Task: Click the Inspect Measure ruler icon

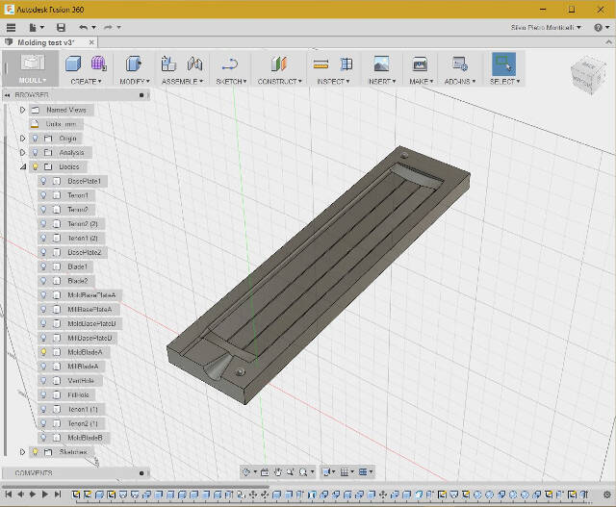Action: point(321,64)
